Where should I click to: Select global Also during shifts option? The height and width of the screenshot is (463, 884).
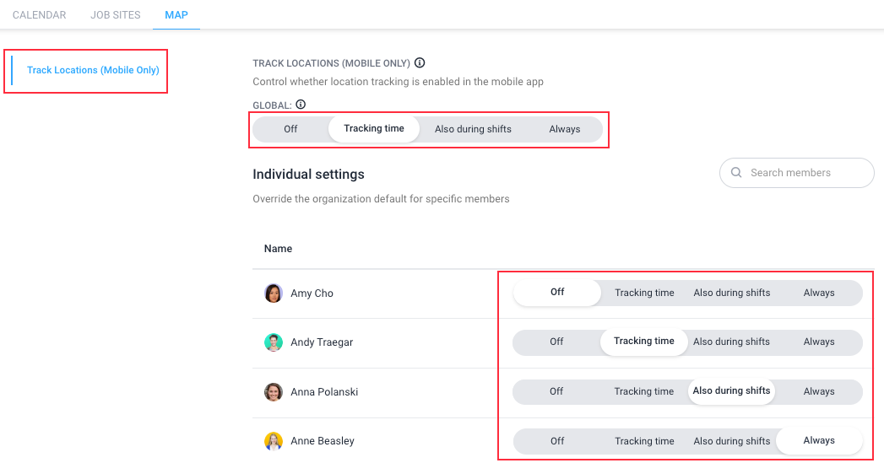(473, 129)
